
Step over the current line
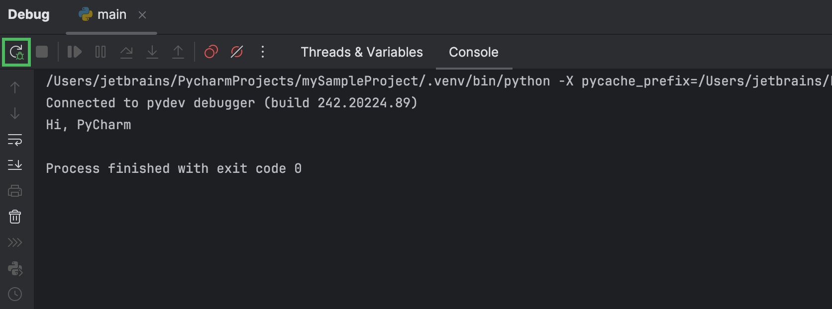click(x=126, y=52)
